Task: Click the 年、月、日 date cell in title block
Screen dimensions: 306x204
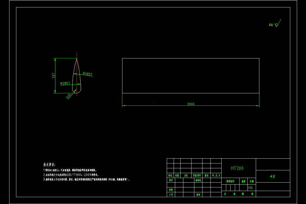Action: point(216,175)
